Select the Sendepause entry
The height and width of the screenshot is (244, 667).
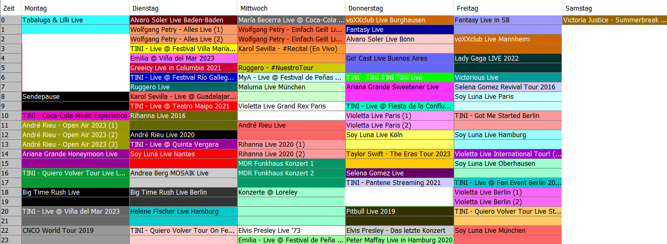tap(75, 97)
